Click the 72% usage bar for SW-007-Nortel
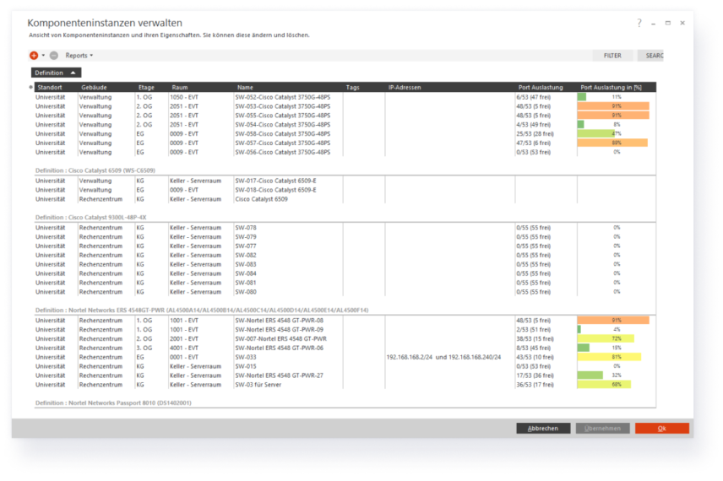723x481 pixels. [606, 338]
